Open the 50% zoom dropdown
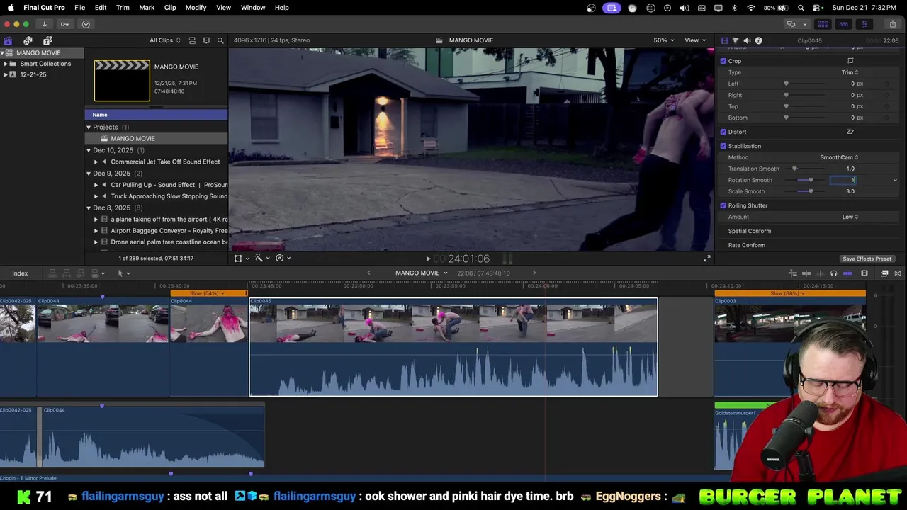This screenshot has height=510, width=907. click(x=664, y=40)
